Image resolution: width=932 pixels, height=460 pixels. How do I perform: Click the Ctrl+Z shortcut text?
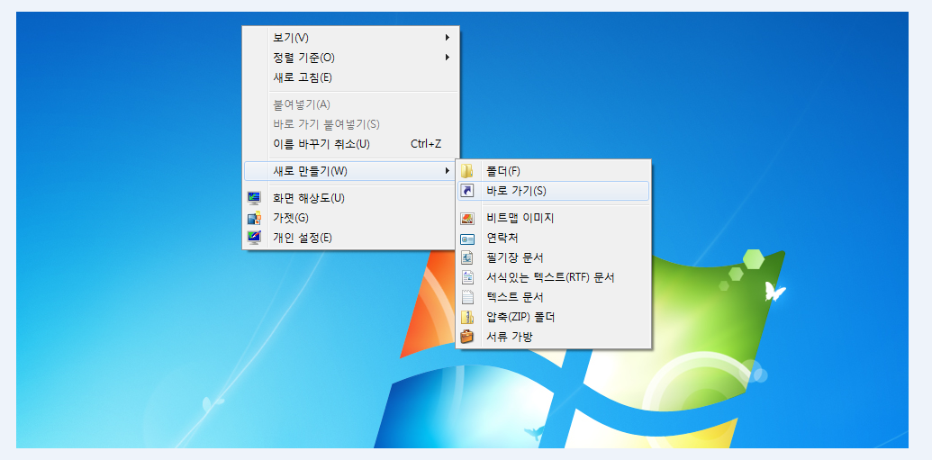[426, 144]
